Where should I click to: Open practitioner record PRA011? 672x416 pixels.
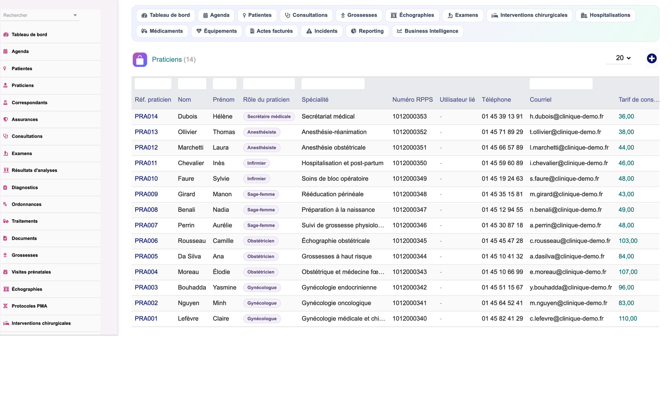[146, 163]
